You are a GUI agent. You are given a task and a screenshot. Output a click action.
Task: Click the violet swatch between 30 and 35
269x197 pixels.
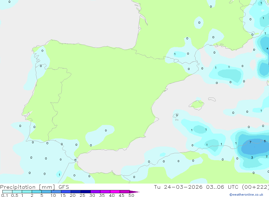pyautogui.click(x=95, y=192)
